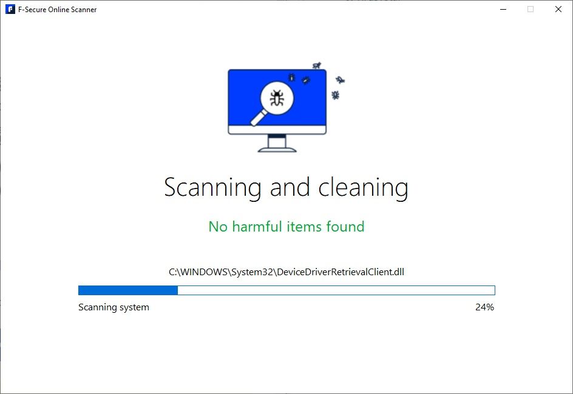The width and height of the screenshot is (573, 394).
Task: Select the Scanning system status label
Action: pos(113,307)
